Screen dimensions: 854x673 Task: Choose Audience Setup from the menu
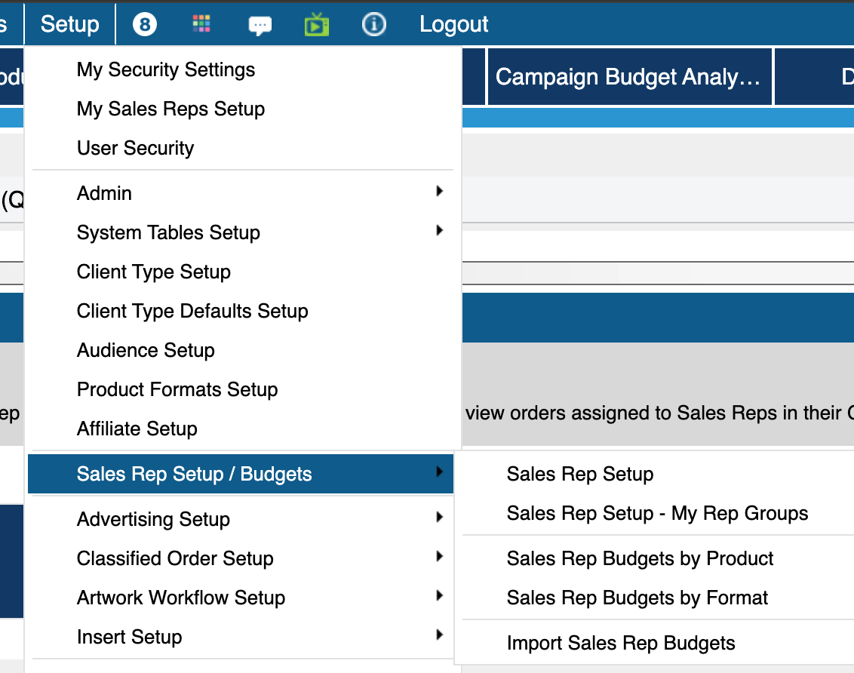146,350
